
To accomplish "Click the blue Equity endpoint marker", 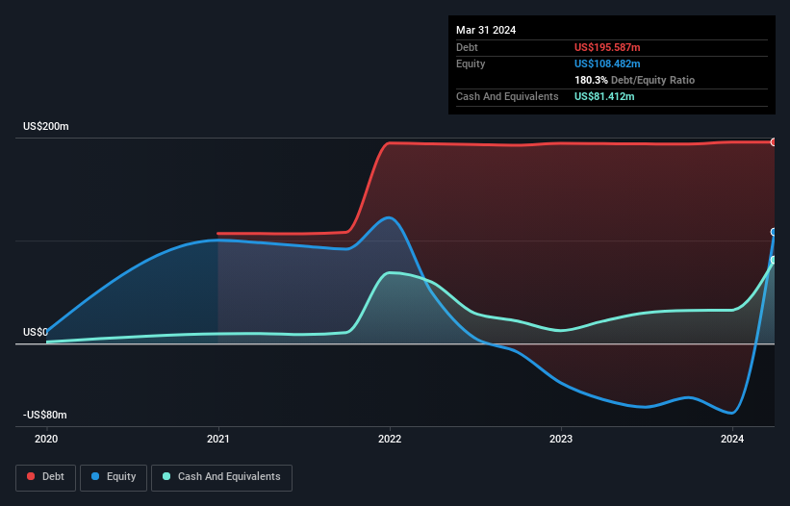I will point(774,232).
